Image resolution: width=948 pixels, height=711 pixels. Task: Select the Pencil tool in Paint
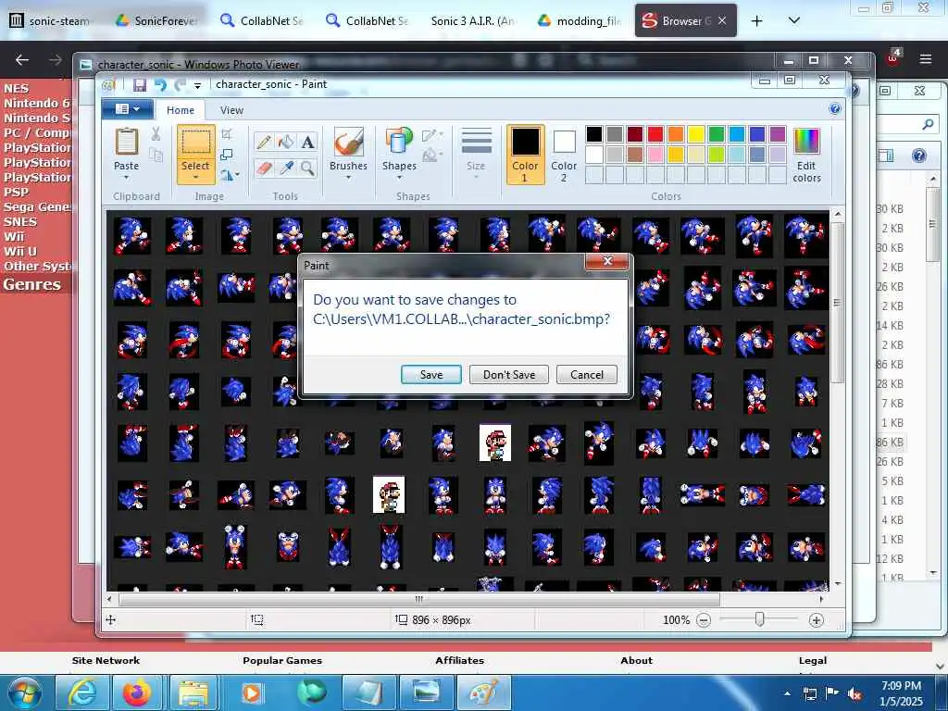[x=264, y=142]
